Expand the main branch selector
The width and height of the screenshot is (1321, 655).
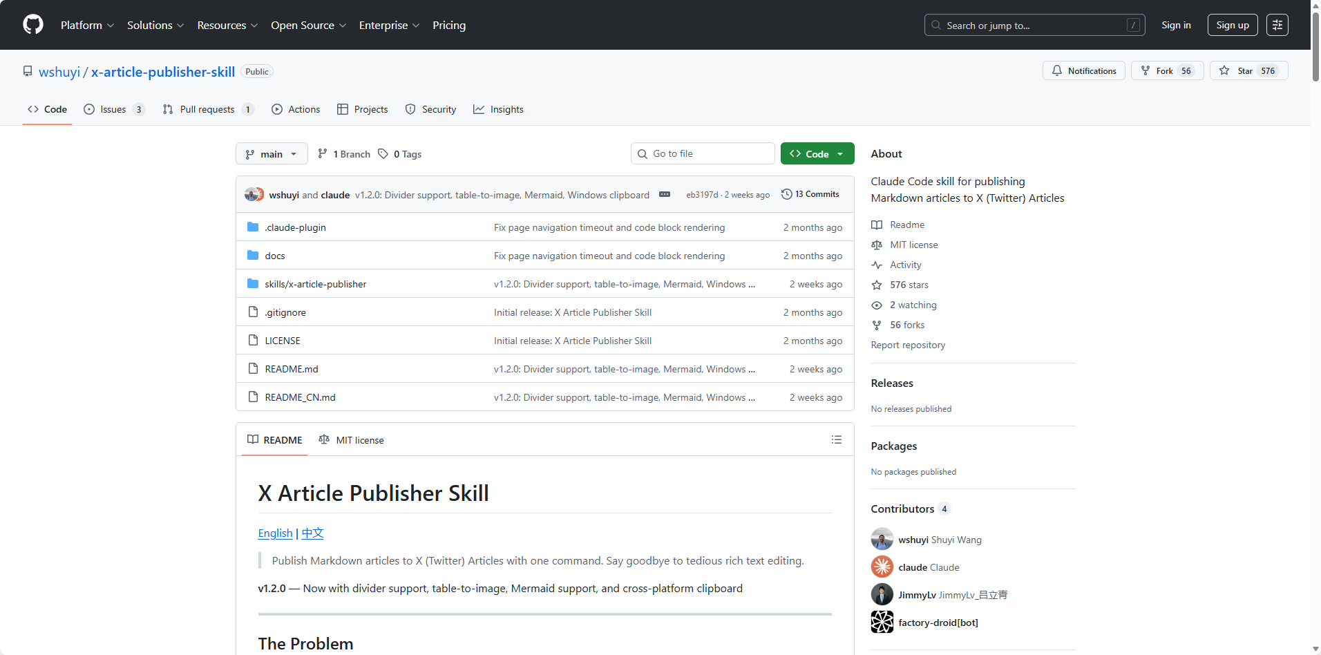coord(271,153)
